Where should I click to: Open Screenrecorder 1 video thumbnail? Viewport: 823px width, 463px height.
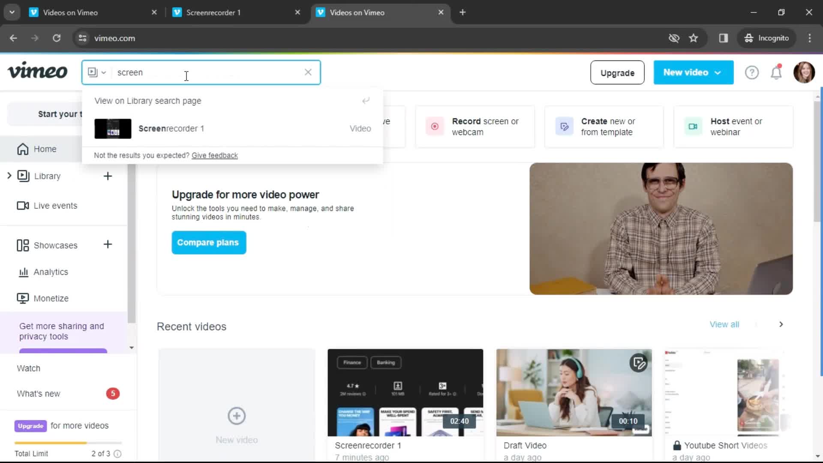(x=405, y=393)
